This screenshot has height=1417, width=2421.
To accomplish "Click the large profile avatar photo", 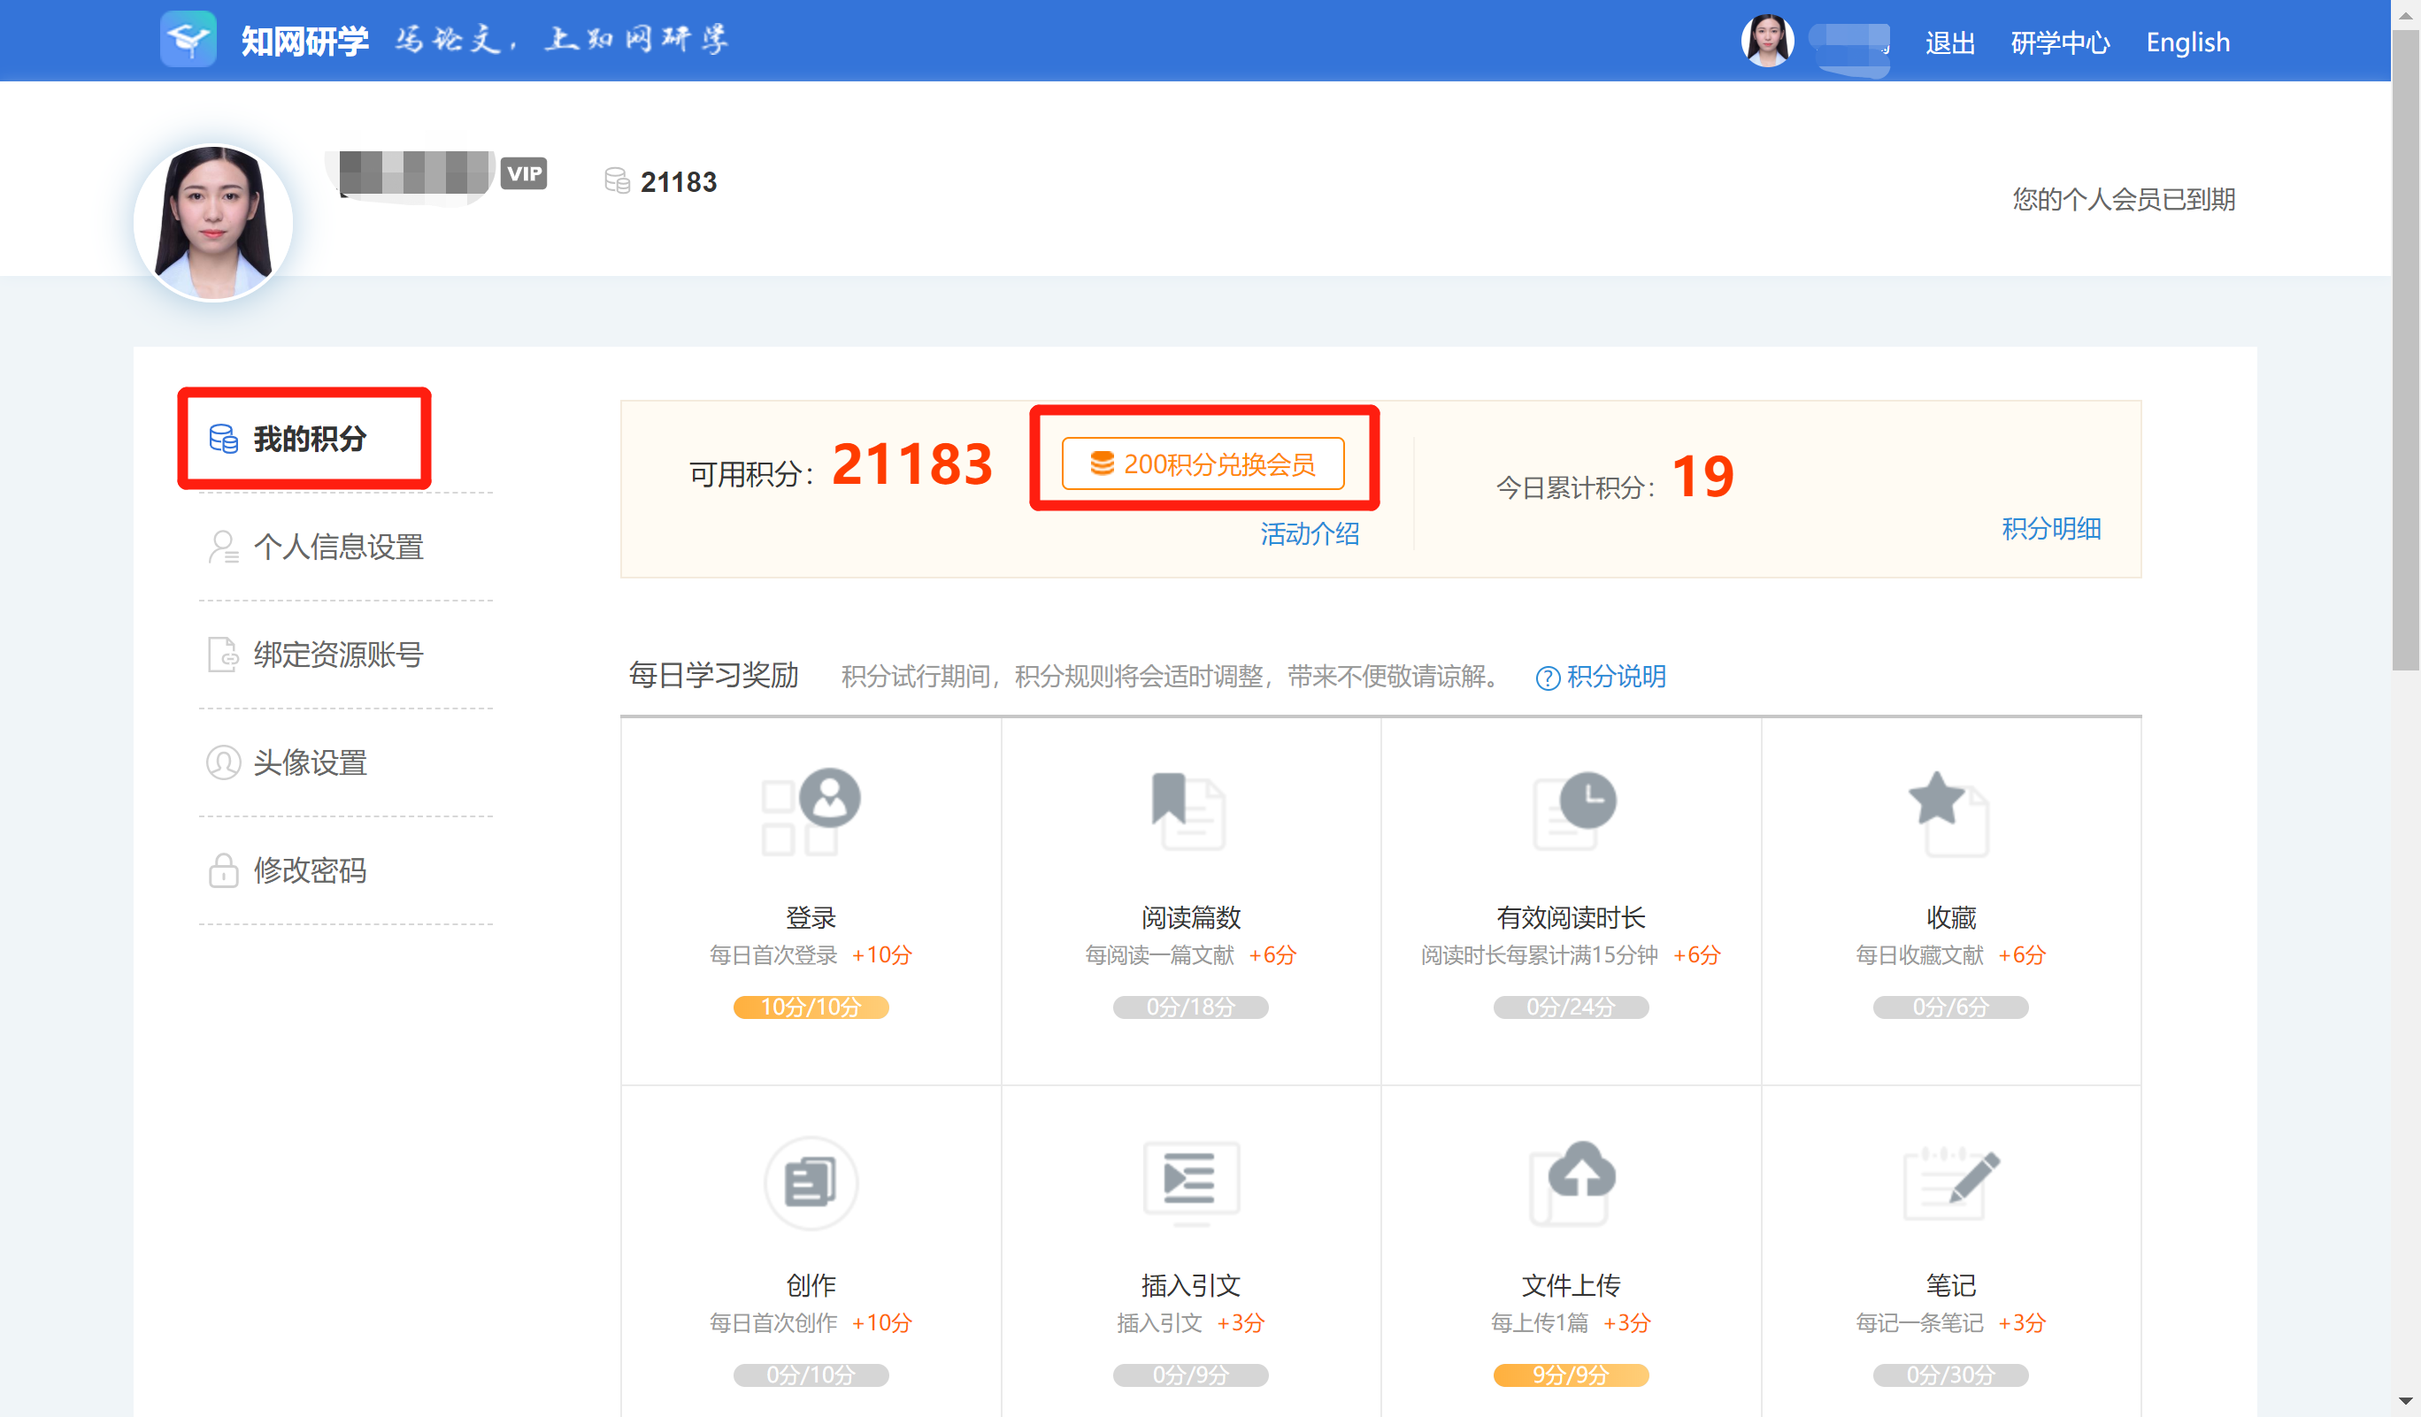I will tap(213, 223).
